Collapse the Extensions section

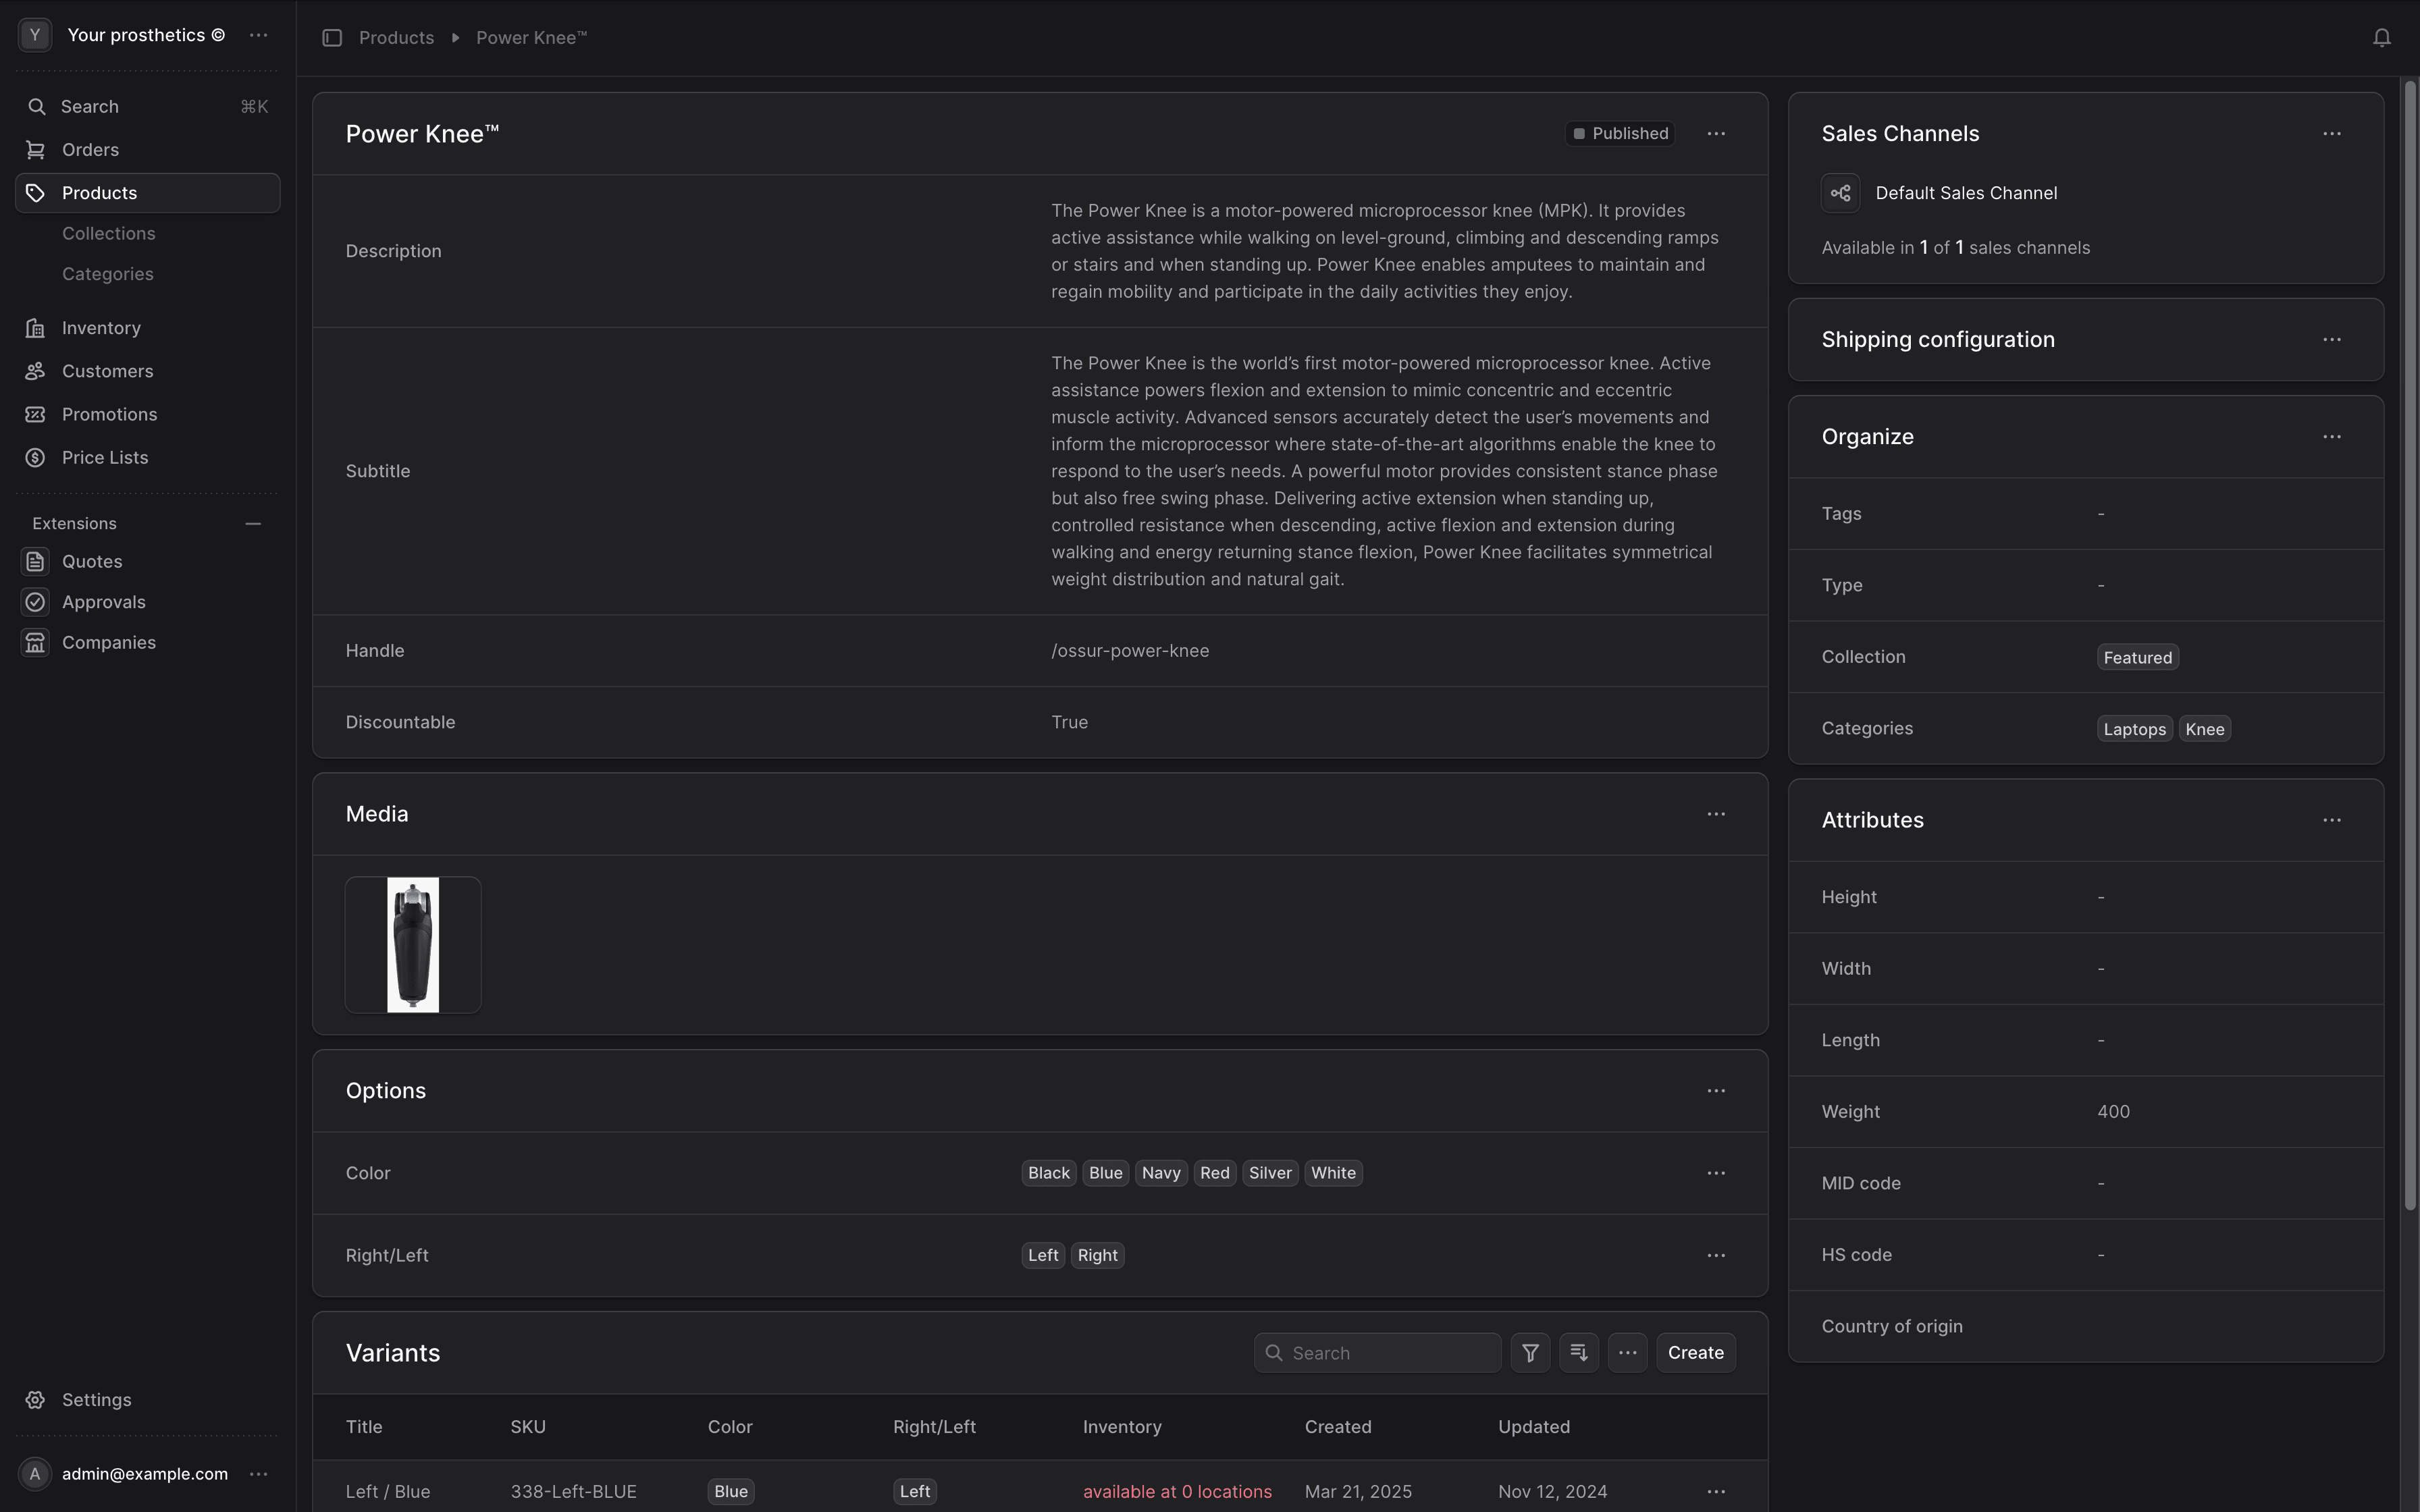(x=253, y=524)
